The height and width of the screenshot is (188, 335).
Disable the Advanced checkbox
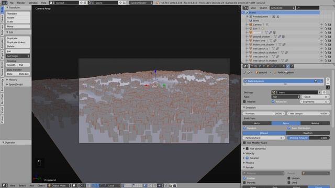(273, 102)
